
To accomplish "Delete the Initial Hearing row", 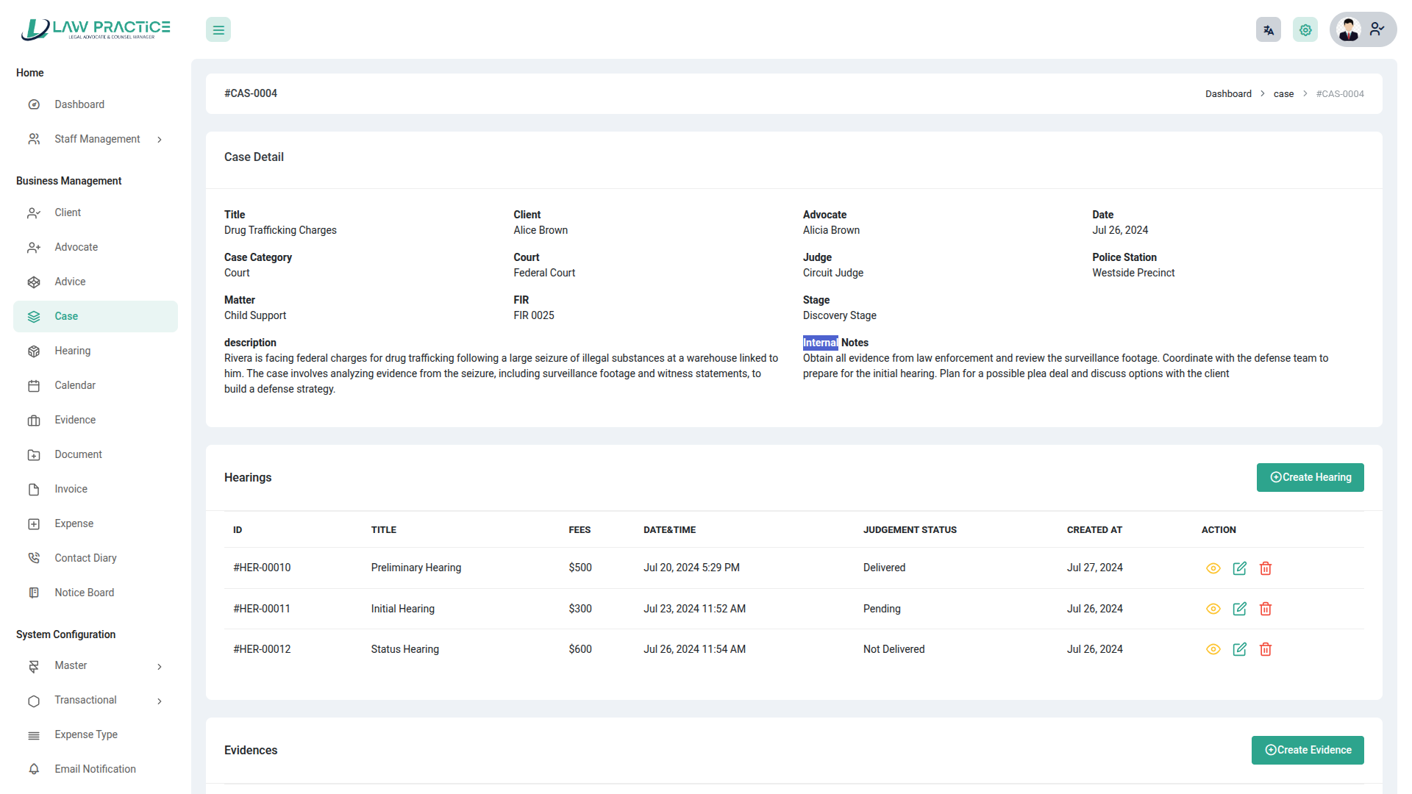I will pyautogui.click(x=1266, y=609).
